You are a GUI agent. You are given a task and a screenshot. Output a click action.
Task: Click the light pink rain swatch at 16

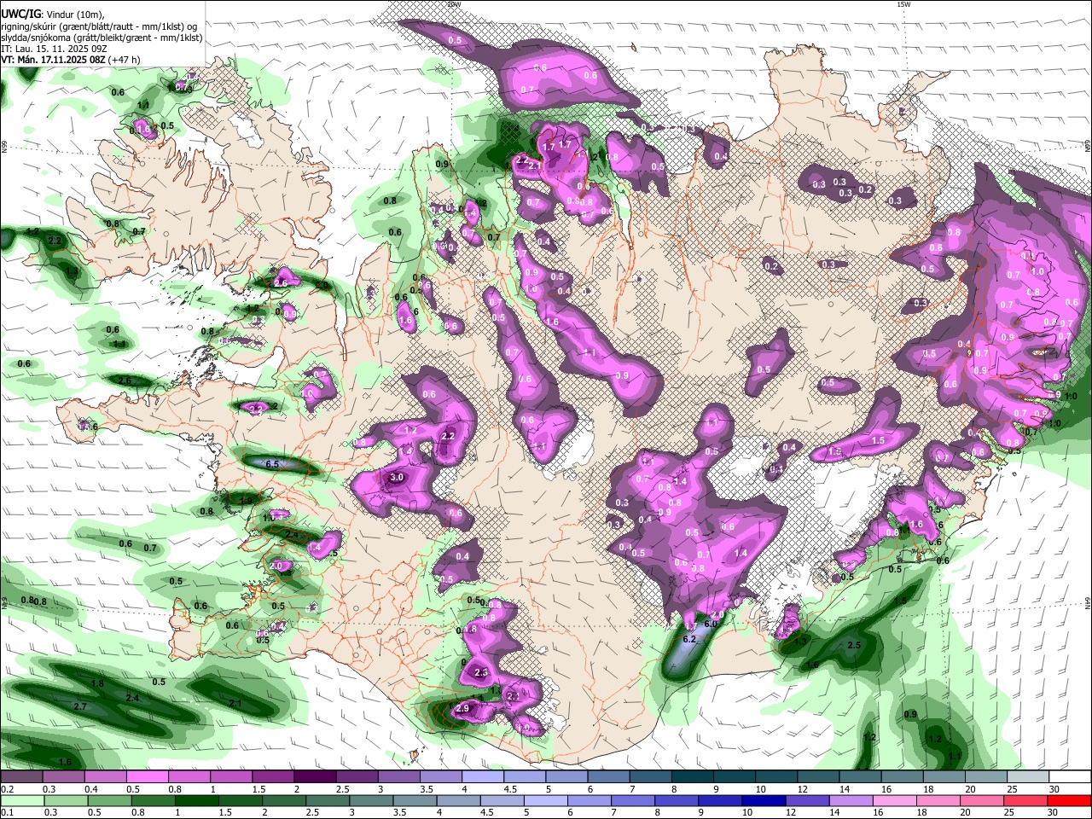point(894,800)
